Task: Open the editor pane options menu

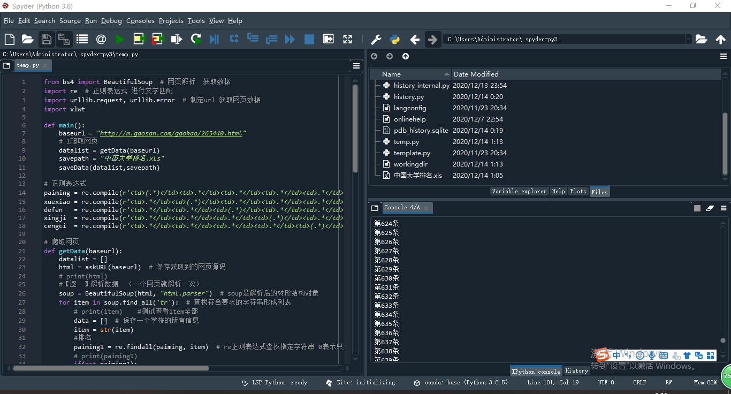Action: (x=356, y=66)
